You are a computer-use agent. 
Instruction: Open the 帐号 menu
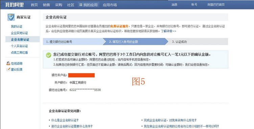pos(194,5)
